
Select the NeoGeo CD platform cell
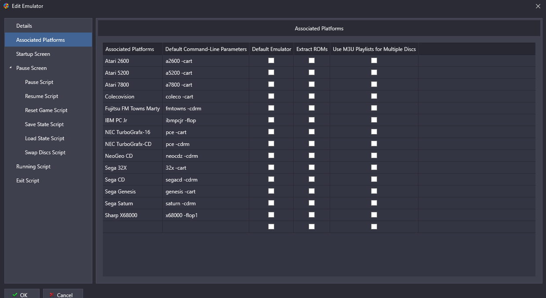[133, 156]
